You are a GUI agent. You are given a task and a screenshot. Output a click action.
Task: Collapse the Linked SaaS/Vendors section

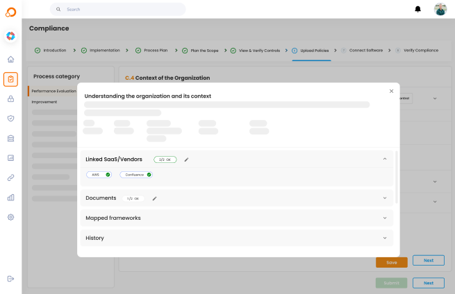[x=385, y=159]
